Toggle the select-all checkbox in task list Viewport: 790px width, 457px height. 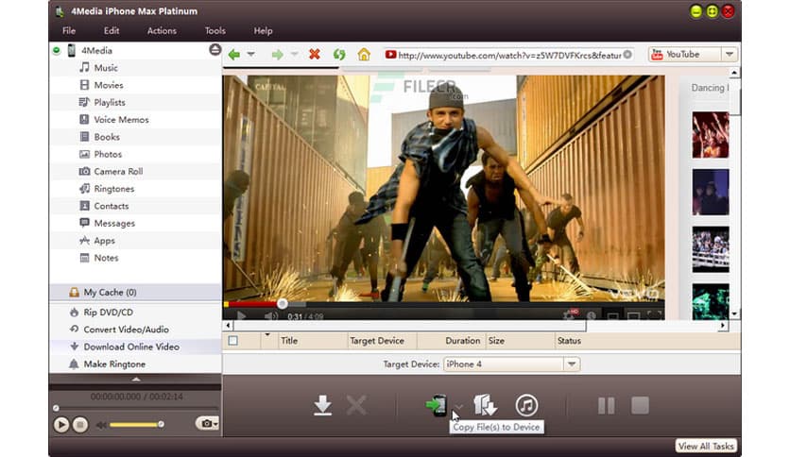coord(232,341)
